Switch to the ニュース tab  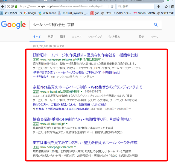pyautogui.click(x=77, y=37)
